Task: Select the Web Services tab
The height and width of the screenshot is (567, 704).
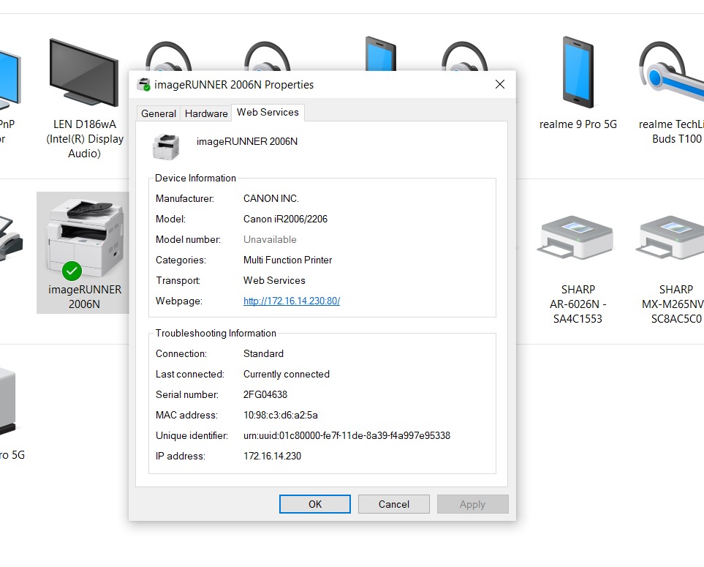Action: pyautogui.click(x=268, y=113)
